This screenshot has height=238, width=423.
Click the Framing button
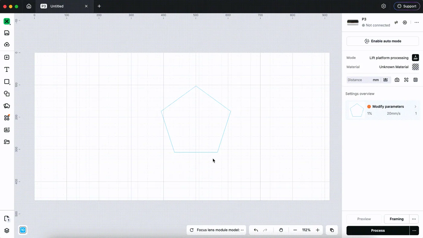coord(396,219)
